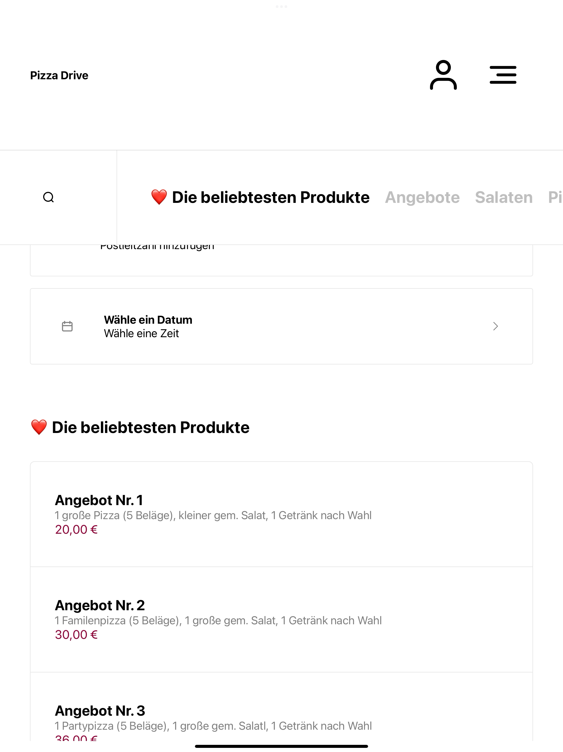Switch to the Salaten tab
The height and width of the screenshot is (752, 563).
tap(504, 197)
